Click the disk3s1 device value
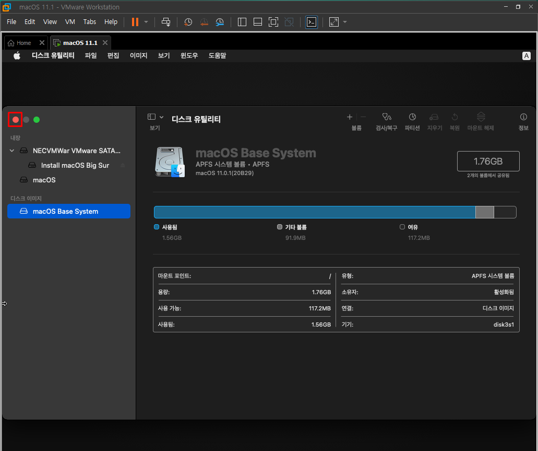Screen dimensions: 538x451 click(x=504, y=325)
